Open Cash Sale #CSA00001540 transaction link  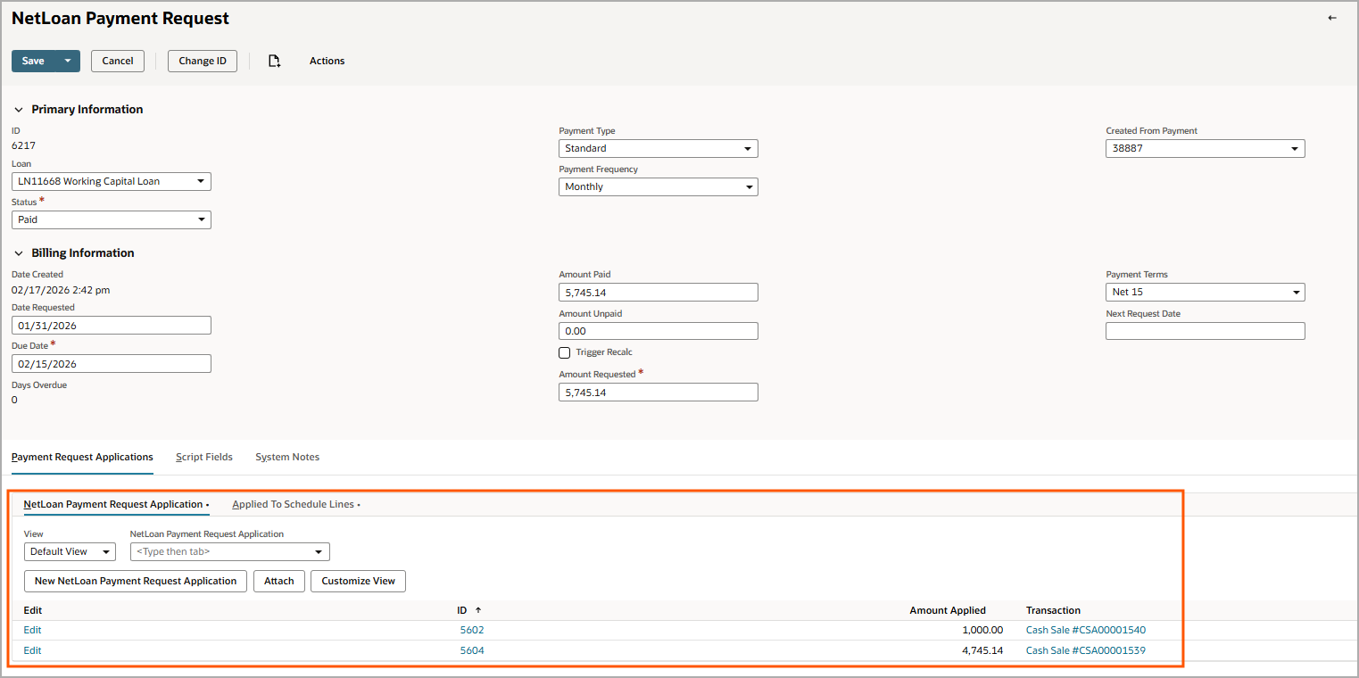click(x=1085, y=630)
